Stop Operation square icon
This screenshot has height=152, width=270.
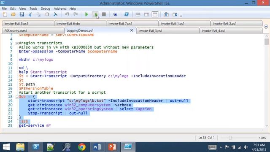104,14
